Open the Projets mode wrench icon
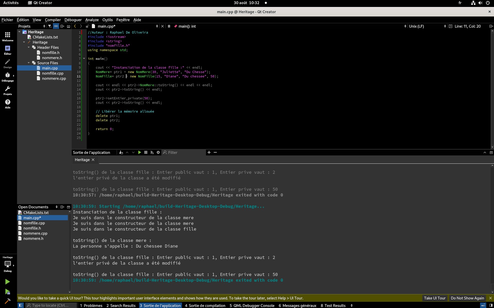The height and width of the screenshot is (308, 494). 7,90
